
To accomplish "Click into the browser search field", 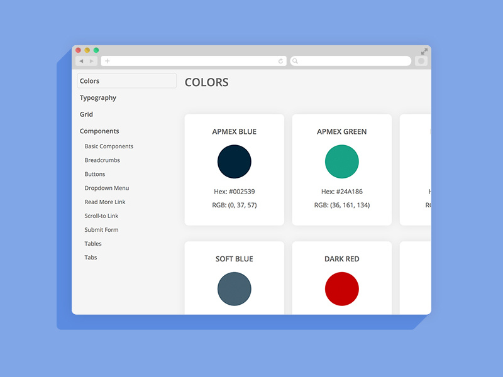I will 351,61.
